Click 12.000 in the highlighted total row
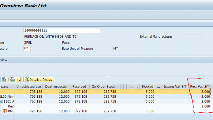 (64, 92)
